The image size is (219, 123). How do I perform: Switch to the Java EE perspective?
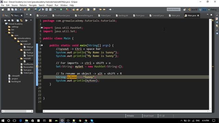(x=193, y=10)
